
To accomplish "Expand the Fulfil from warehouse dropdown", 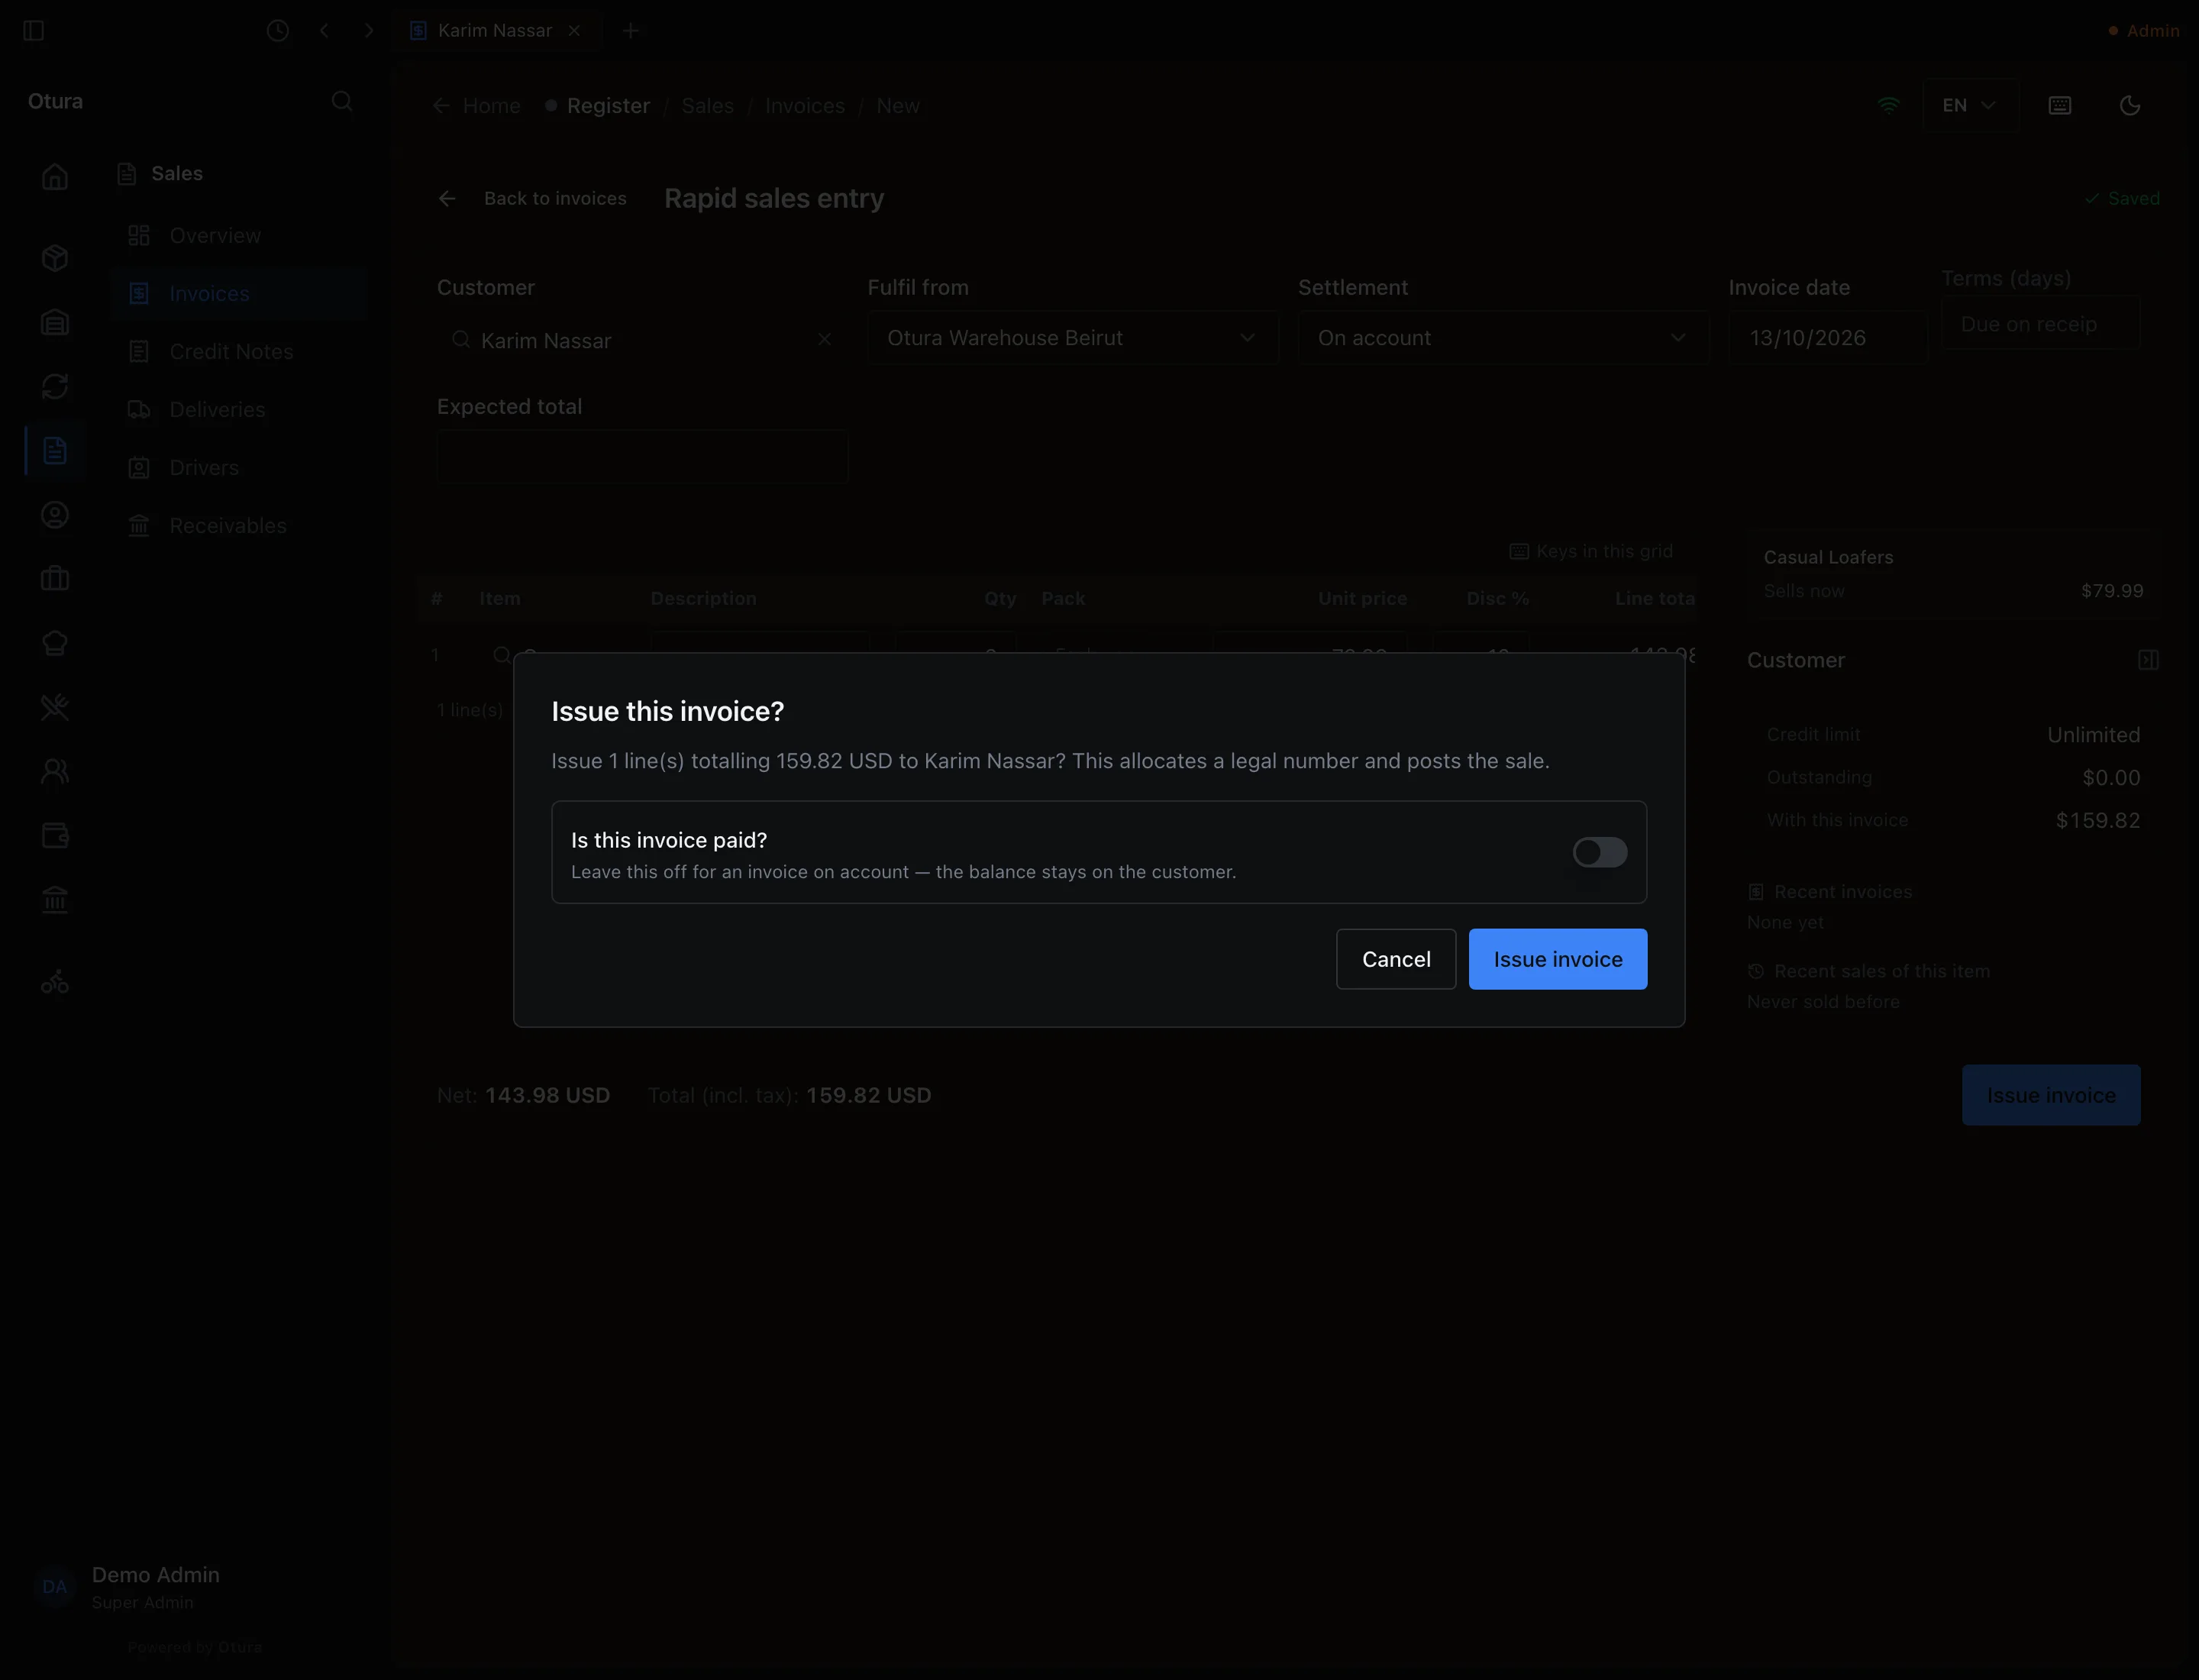I will [x=1072, y=338].
